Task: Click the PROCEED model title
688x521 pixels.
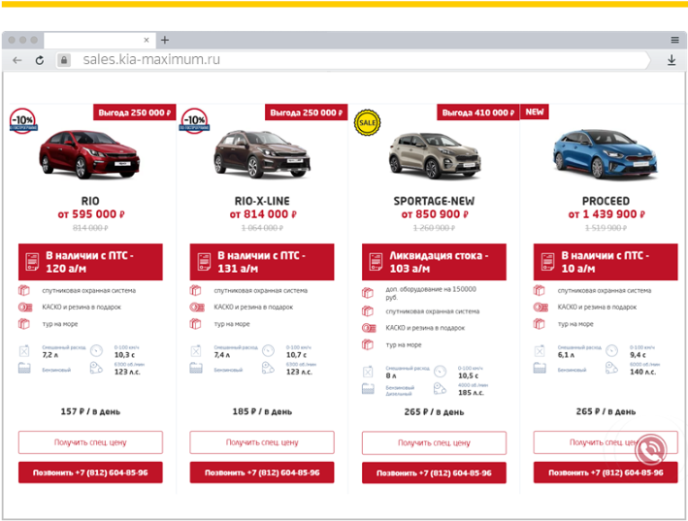Action: pos(606,201)
